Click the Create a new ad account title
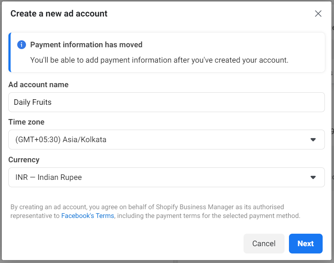Screen dimensions: 334x263 (59, 14)
